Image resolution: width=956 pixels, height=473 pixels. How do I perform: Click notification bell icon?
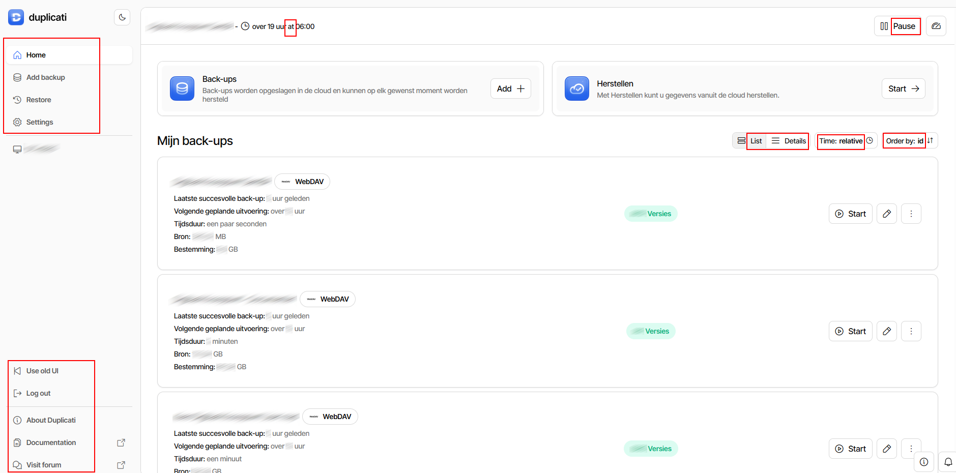[x=948, y=462]
